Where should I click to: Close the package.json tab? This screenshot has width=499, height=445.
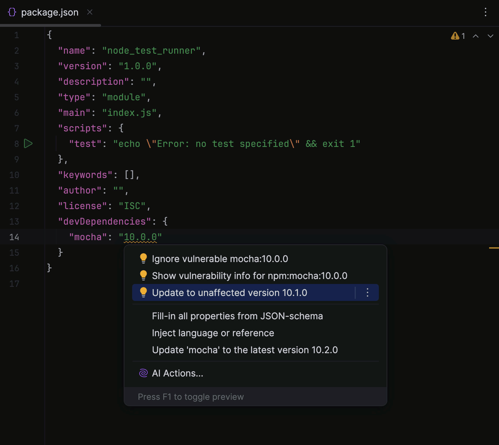tap(89, 12)
